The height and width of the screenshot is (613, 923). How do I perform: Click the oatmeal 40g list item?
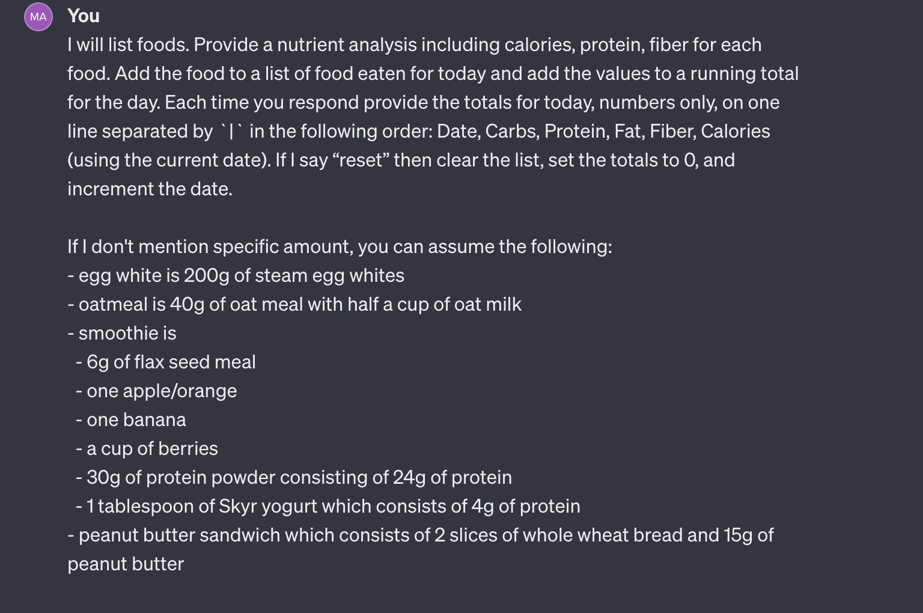click(x=294, y=305)
